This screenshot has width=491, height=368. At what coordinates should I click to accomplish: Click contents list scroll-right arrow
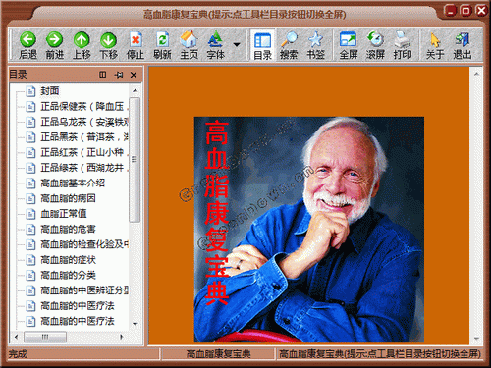pyautogui.click(x=122, y=337)
